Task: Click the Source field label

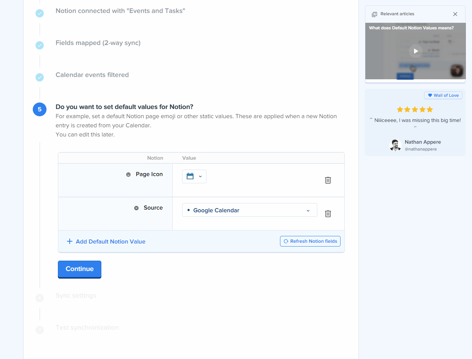Action: click(x=153, y=208)
